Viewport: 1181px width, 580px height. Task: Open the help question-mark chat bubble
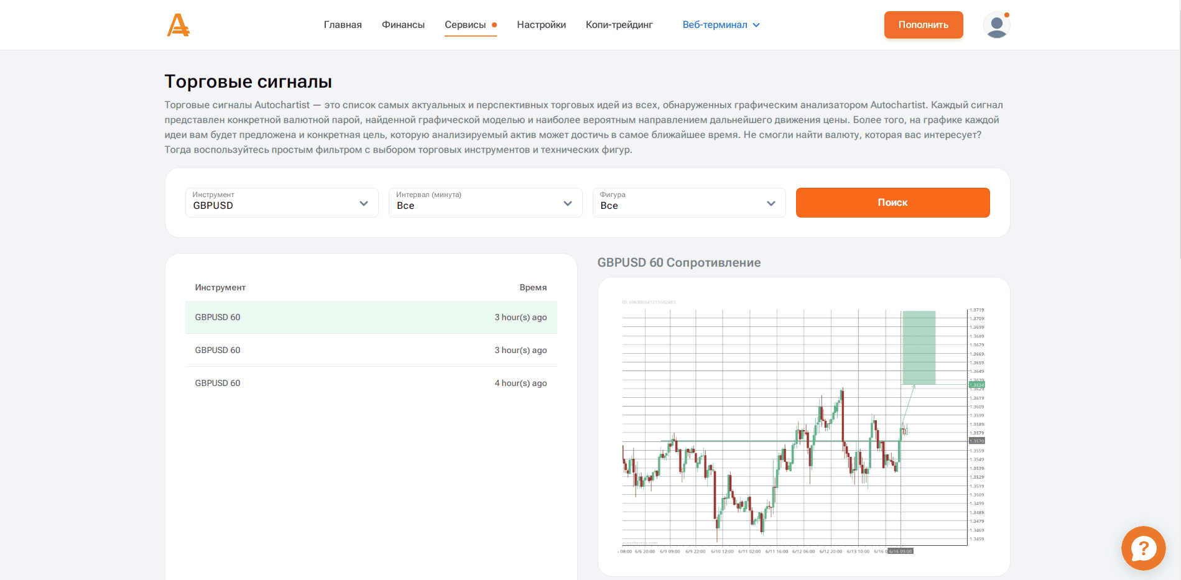pos(1143,548)
